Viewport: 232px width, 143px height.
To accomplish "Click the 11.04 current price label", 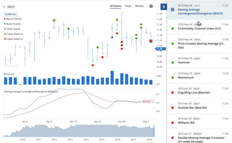I will click(160, 49).
